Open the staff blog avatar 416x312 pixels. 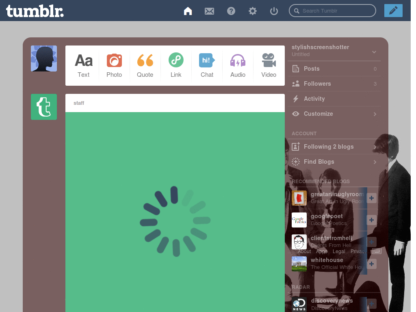44,107
